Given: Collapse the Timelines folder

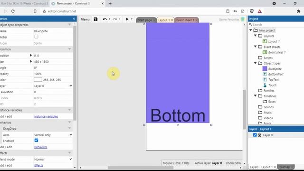Looking at the screenshot, I should tap(256, 96).
